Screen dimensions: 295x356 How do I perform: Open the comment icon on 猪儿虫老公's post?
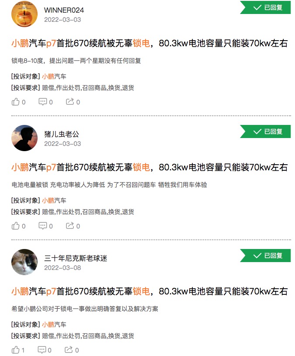point(43,226)
